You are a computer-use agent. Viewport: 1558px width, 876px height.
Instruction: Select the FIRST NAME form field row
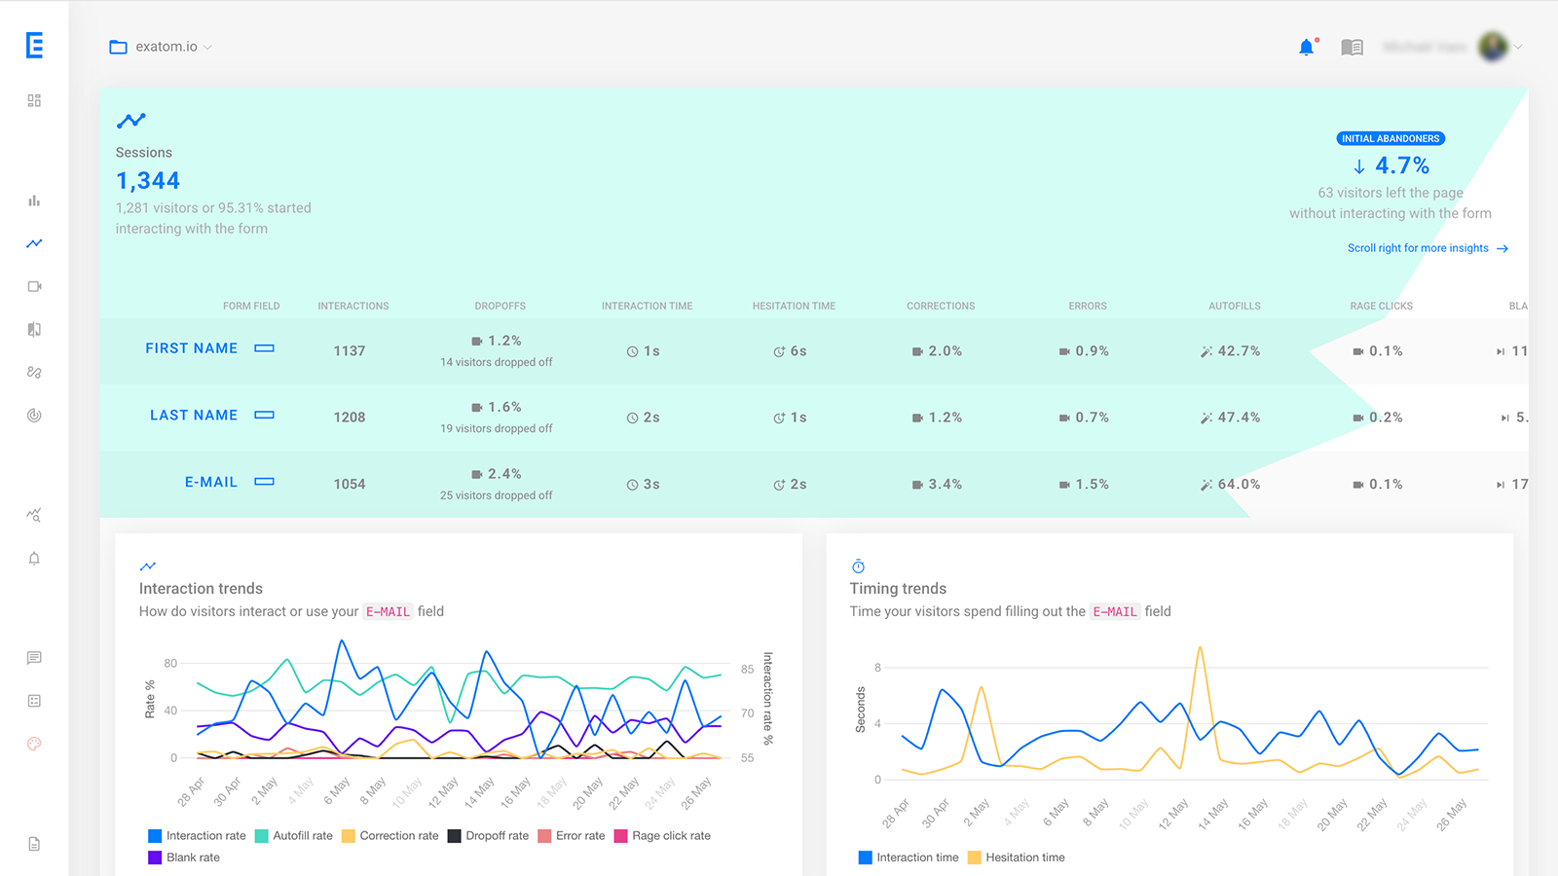(x=191, y=348)
